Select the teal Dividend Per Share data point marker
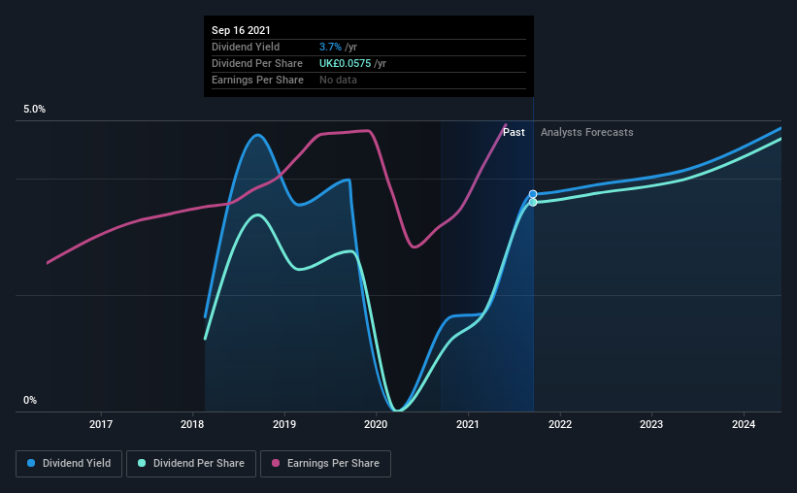Viewport: 797px width, 493px height. 533,202
